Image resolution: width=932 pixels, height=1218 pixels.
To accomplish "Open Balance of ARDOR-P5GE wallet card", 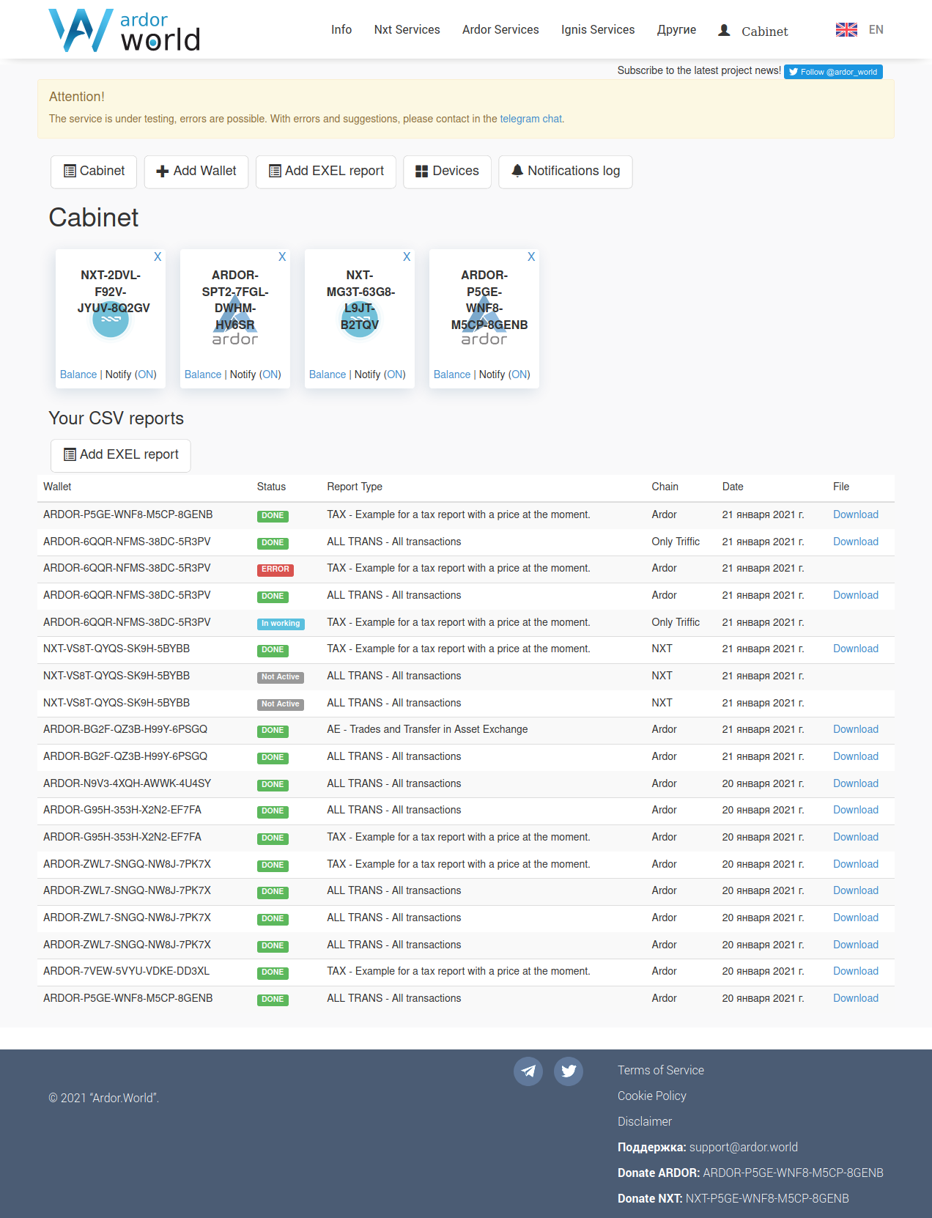I will (452, 374).
